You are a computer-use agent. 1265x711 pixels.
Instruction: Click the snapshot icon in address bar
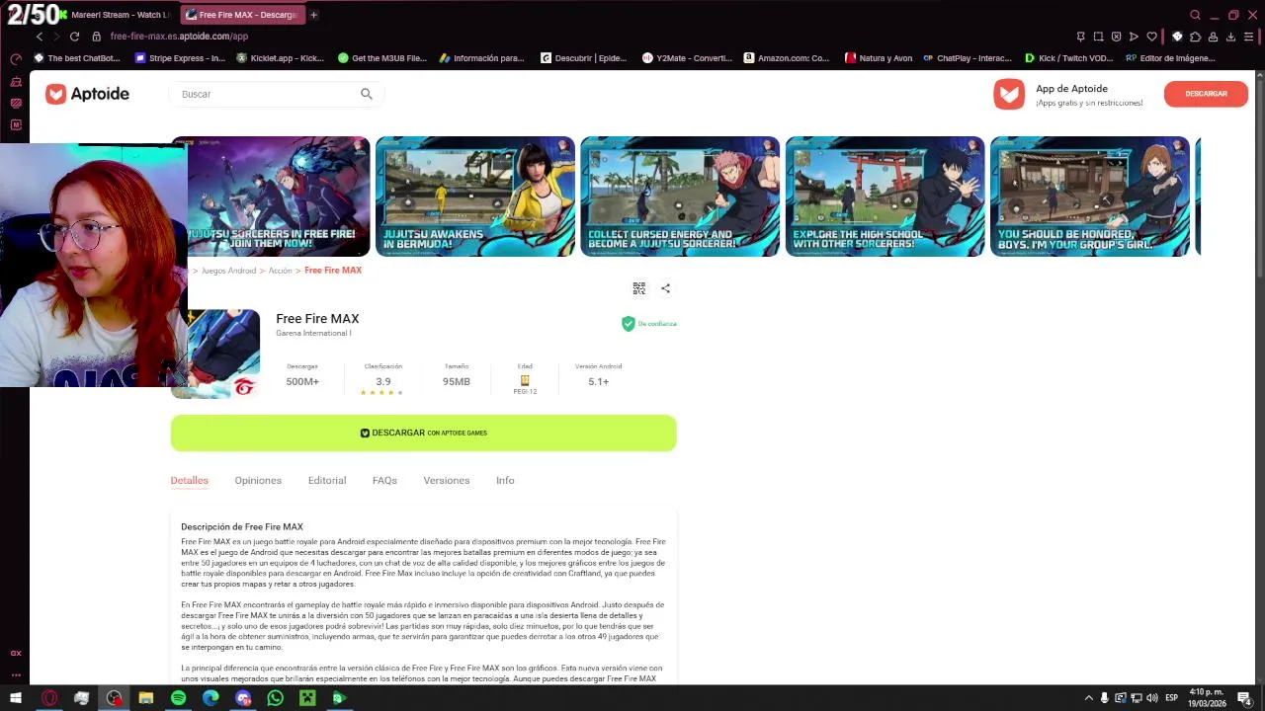pyautogui.click(x=1098, y=37)
